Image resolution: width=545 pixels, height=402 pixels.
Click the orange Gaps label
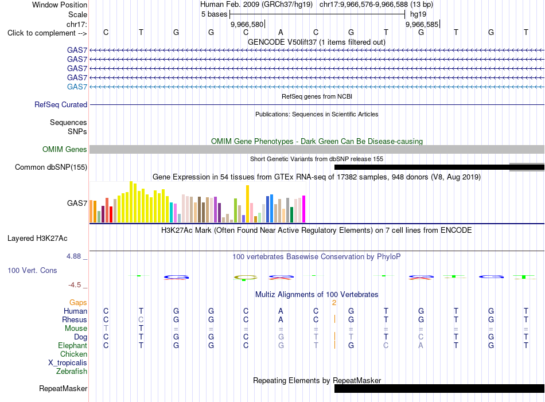(78, 303)
